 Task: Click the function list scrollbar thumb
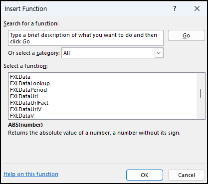(x=201, y=93)
